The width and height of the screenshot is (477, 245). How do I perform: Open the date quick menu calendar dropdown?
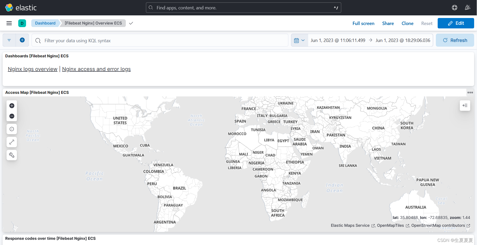[x=299, y=40]
